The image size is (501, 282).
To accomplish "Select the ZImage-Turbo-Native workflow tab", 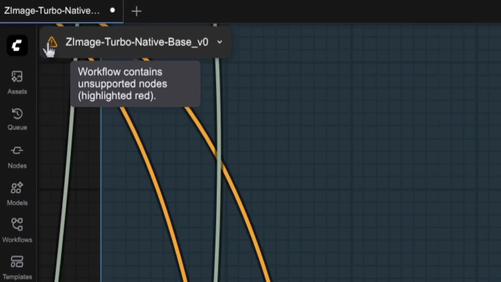I will pyautogui.click(x=52, y=11).
